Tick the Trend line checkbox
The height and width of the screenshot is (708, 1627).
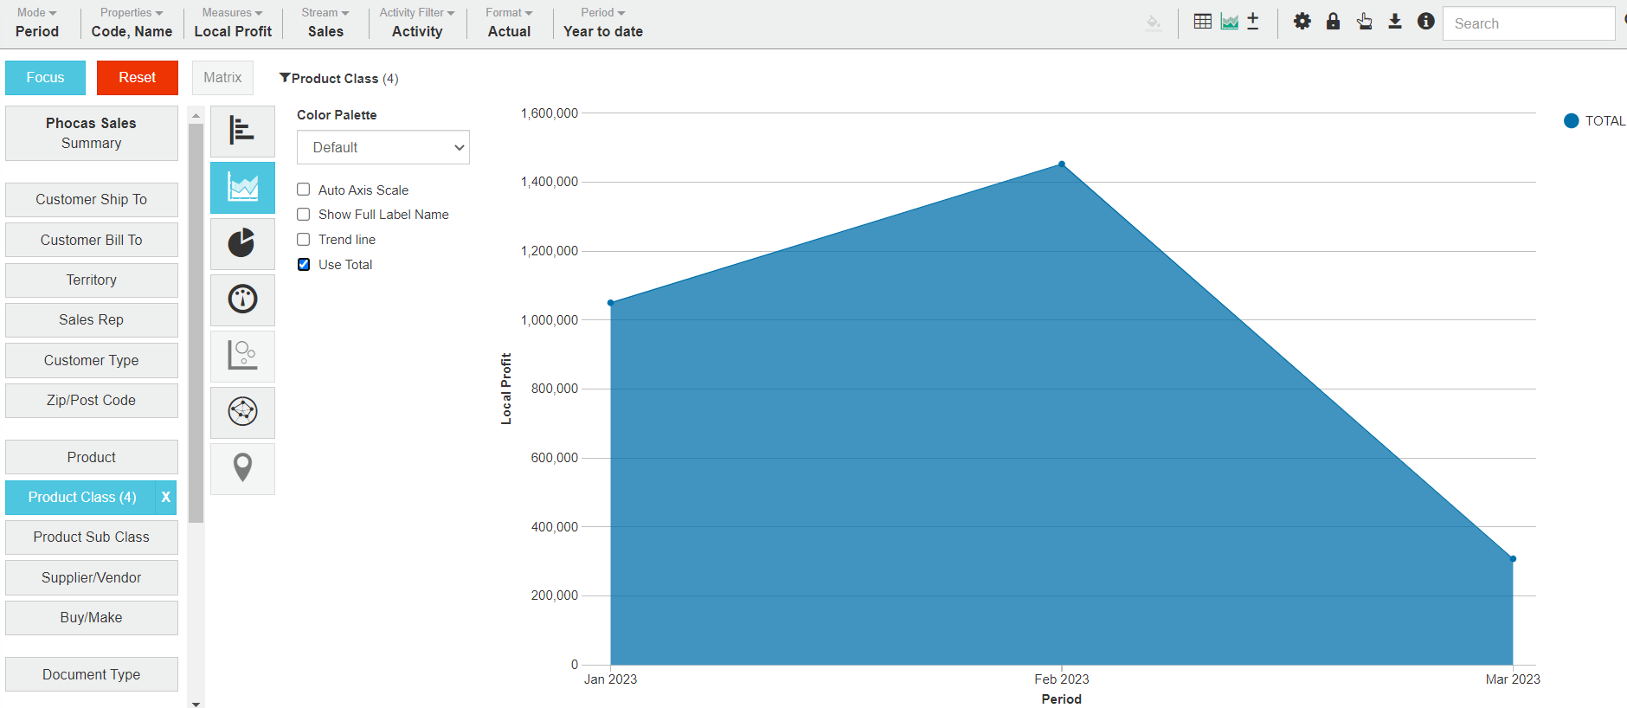(x=304, y=240)
